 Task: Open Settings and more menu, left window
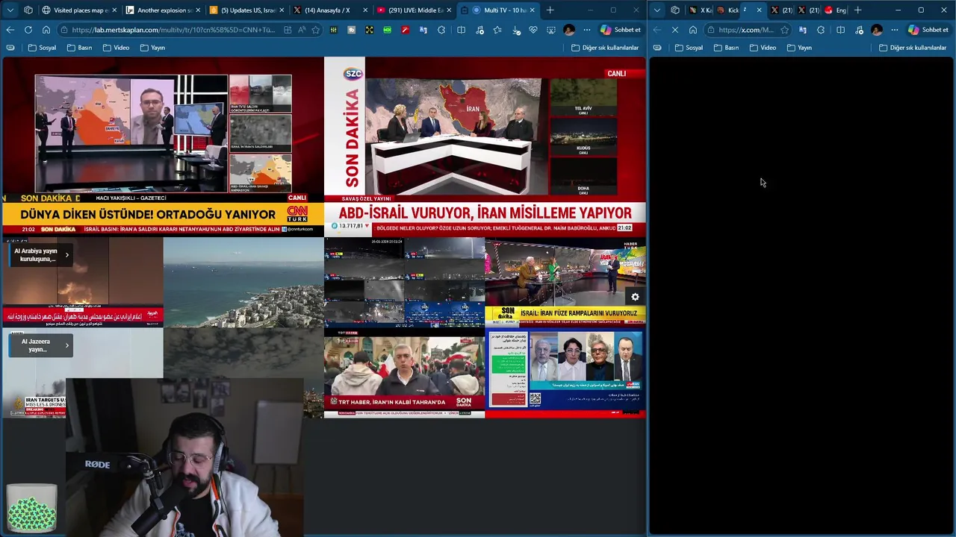pyautogui.click(x=587, y=30)
